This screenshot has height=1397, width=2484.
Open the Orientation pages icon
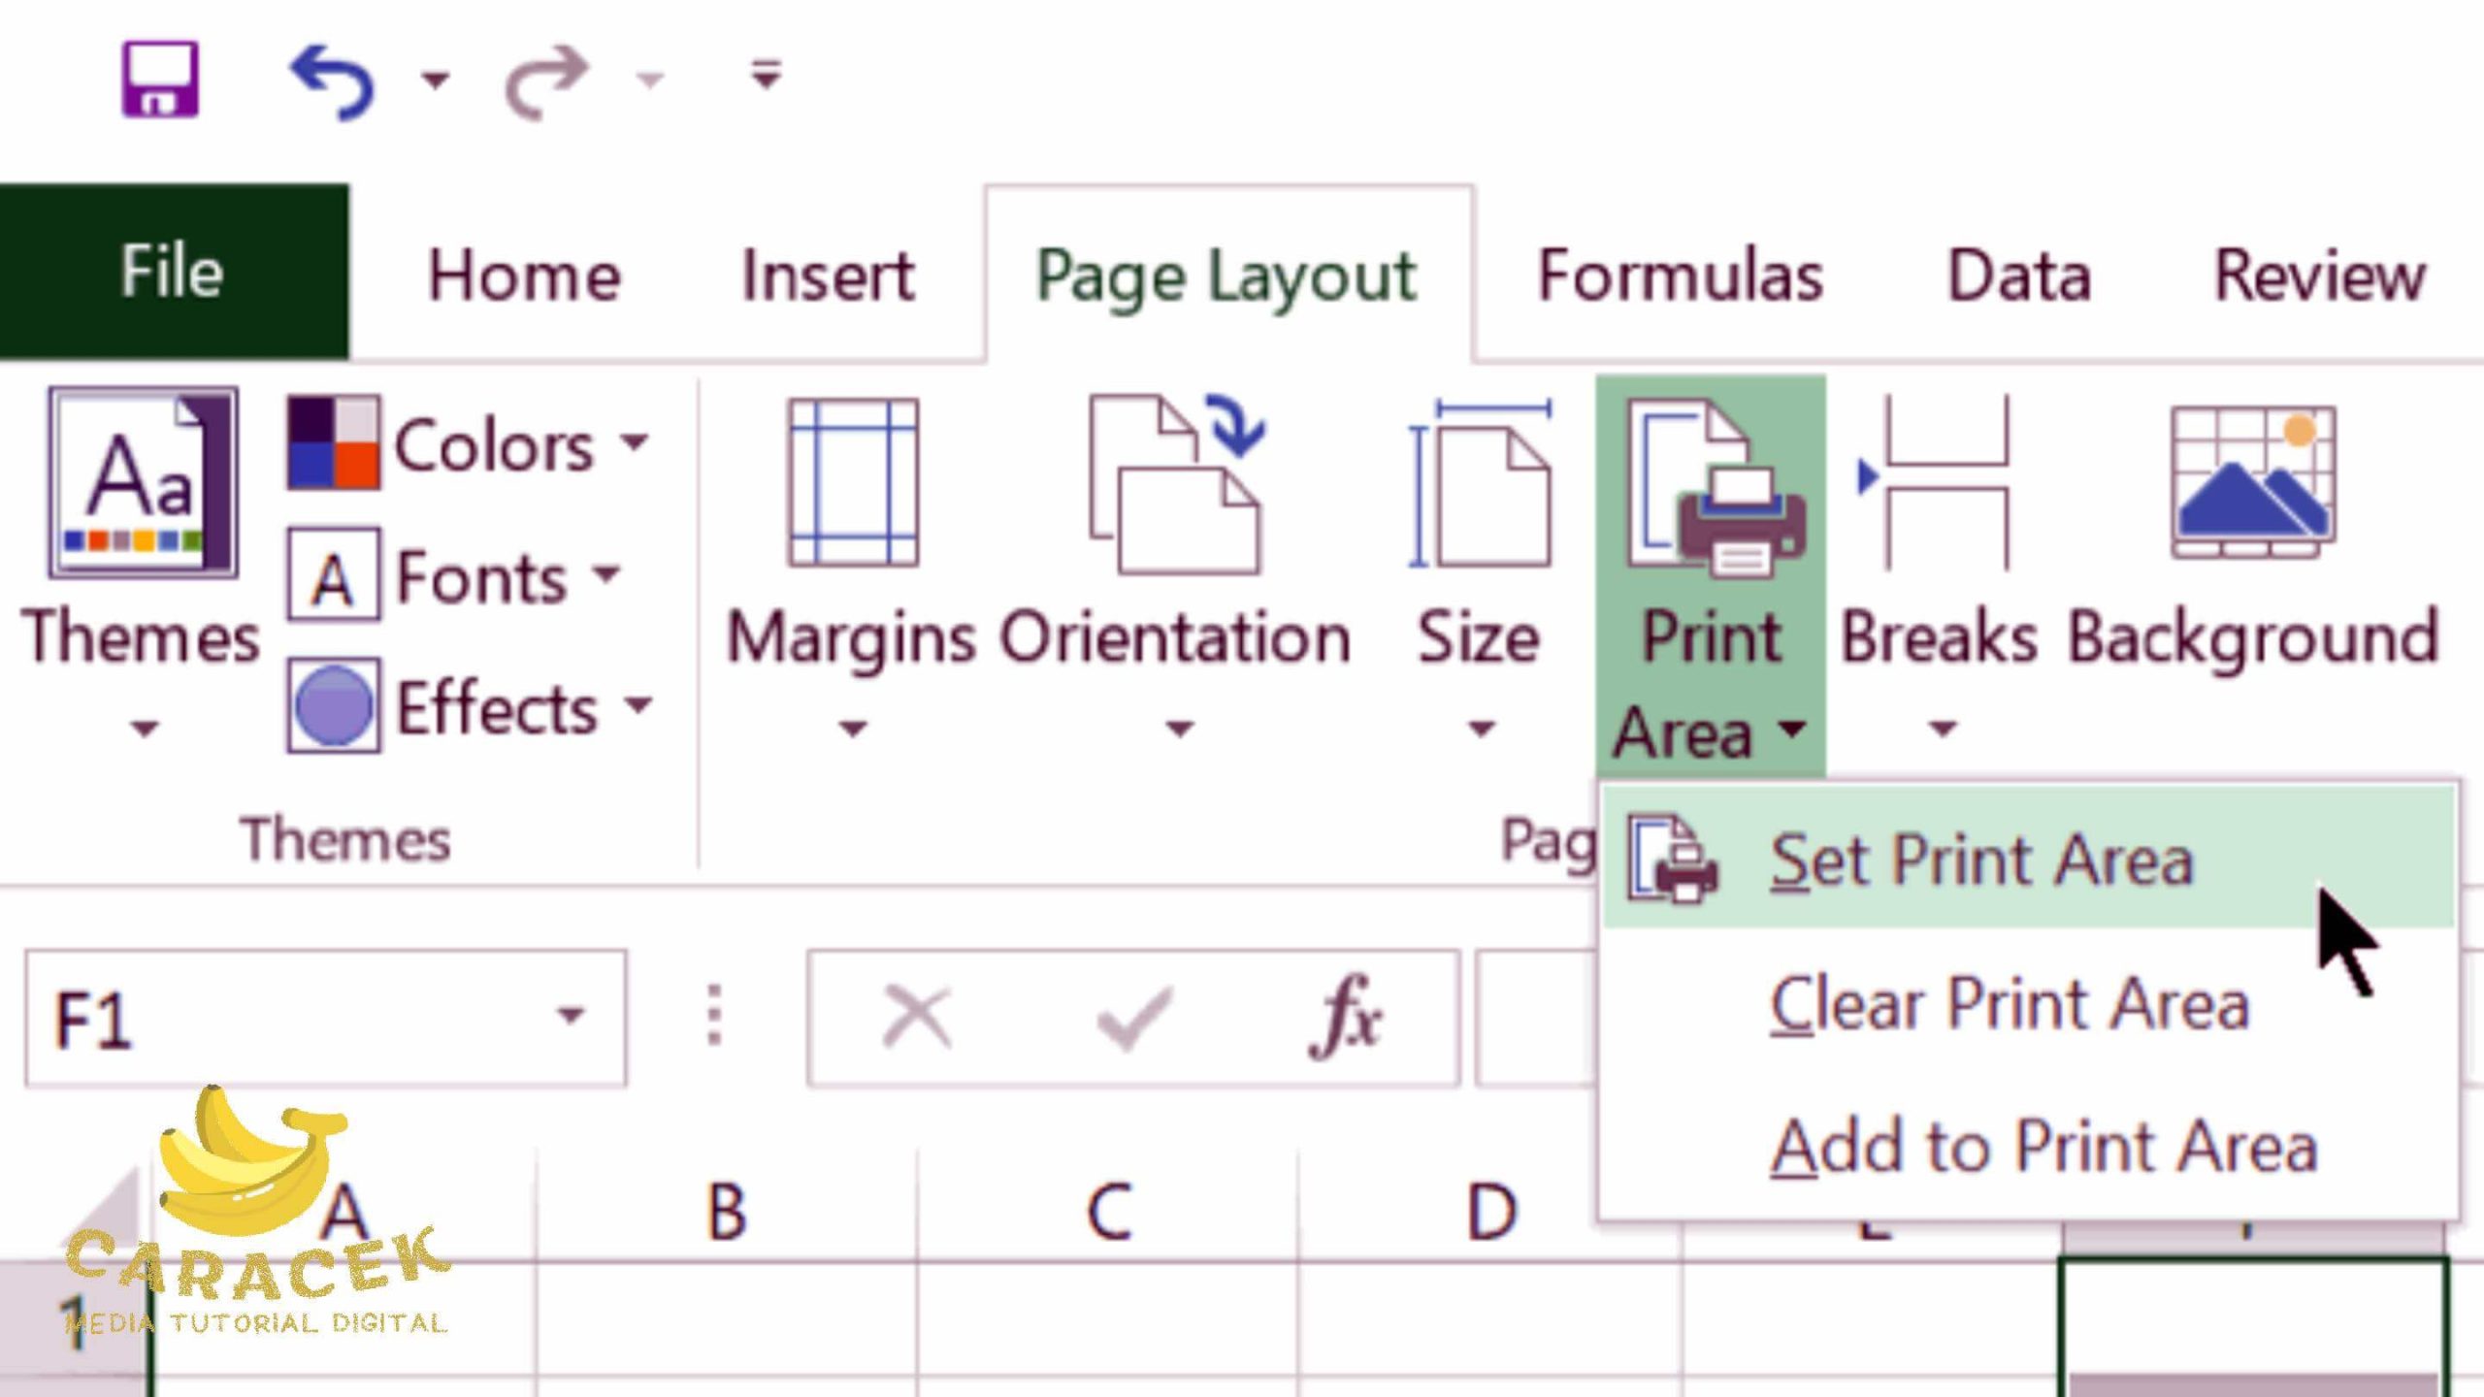pyautogui.click(x=1176, y=482)
